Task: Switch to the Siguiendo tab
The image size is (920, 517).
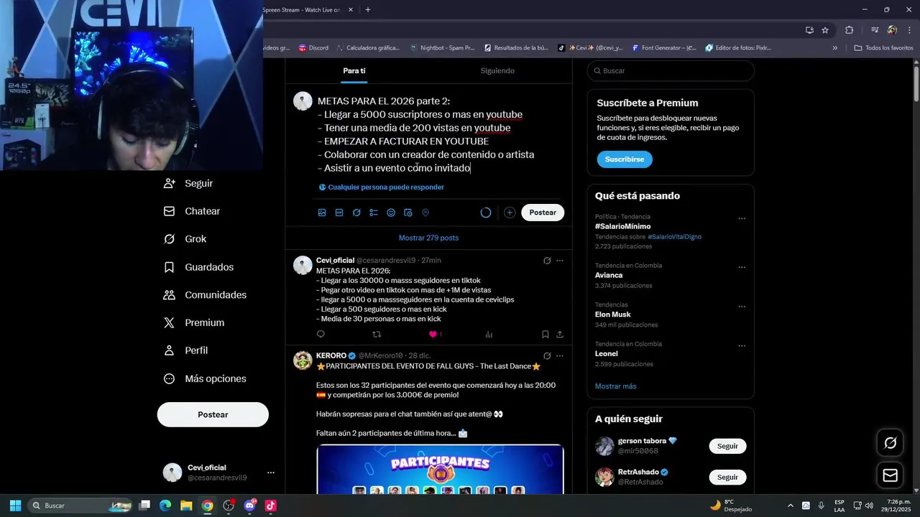Action: pos(497,70)
